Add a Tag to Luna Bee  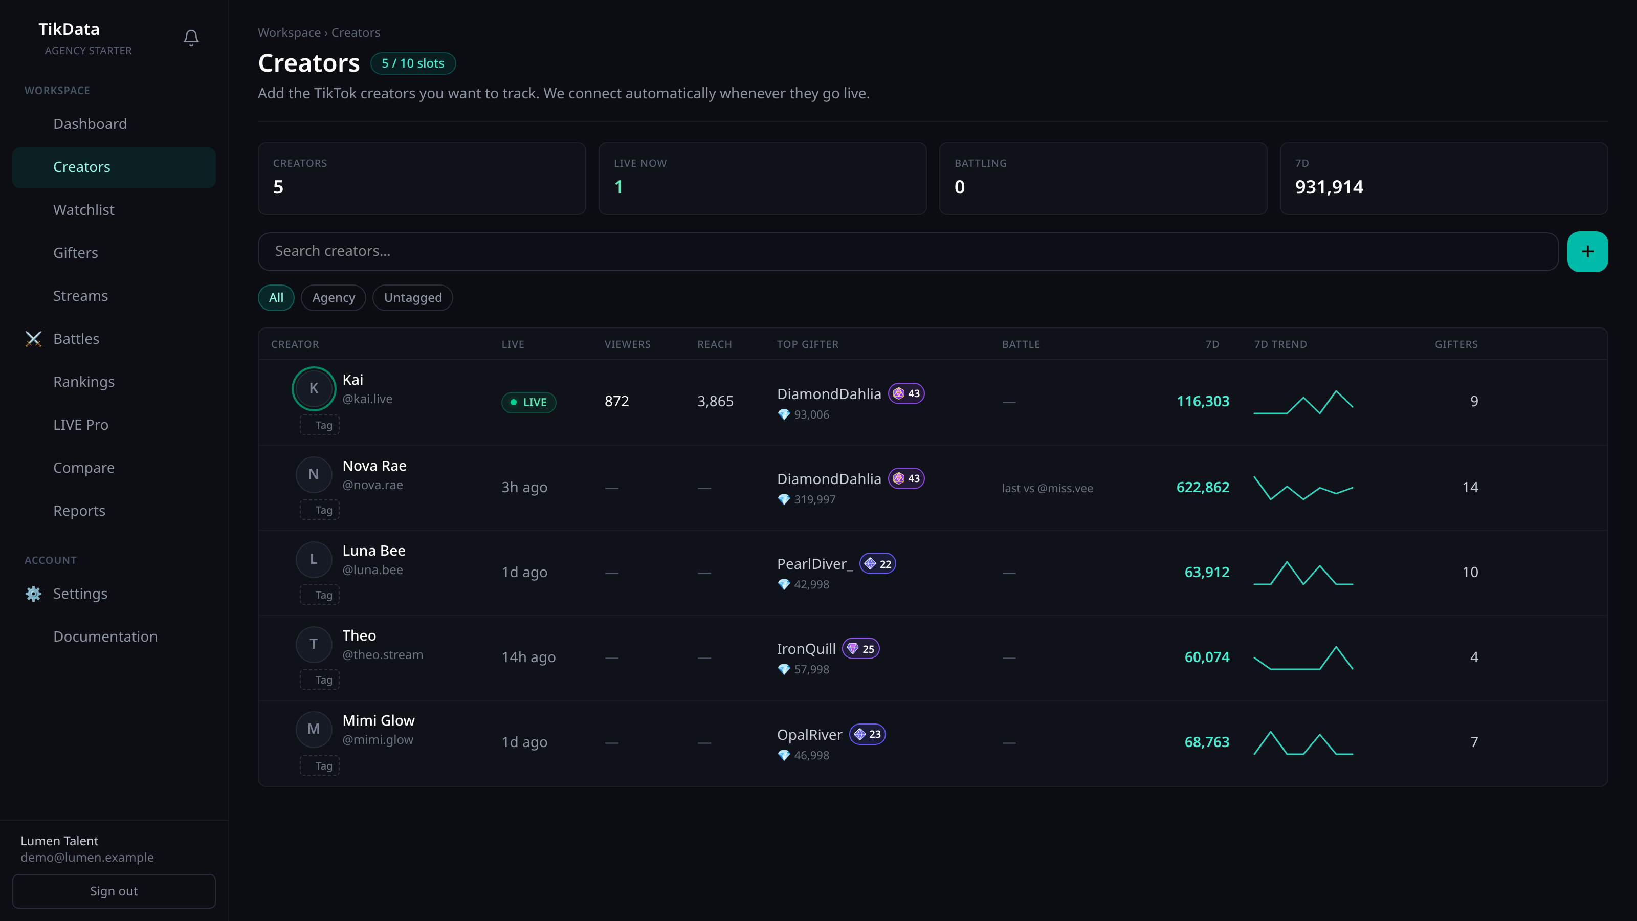320,595
